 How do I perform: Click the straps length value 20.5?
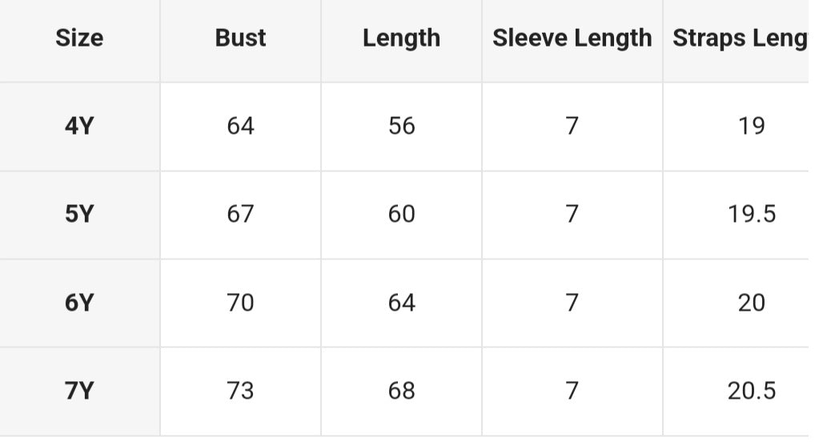coord(751,391)
